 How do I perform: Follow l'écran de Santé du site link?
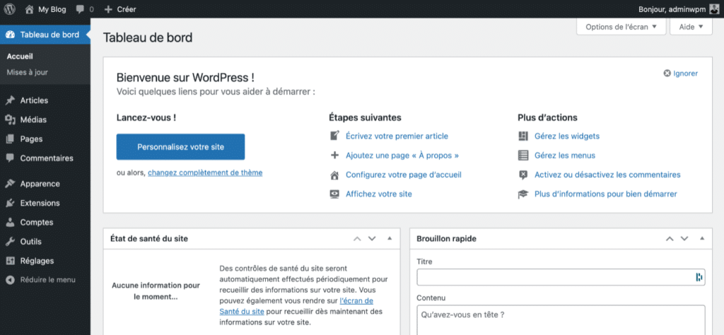pyautogui.click(x=296, y=306)
